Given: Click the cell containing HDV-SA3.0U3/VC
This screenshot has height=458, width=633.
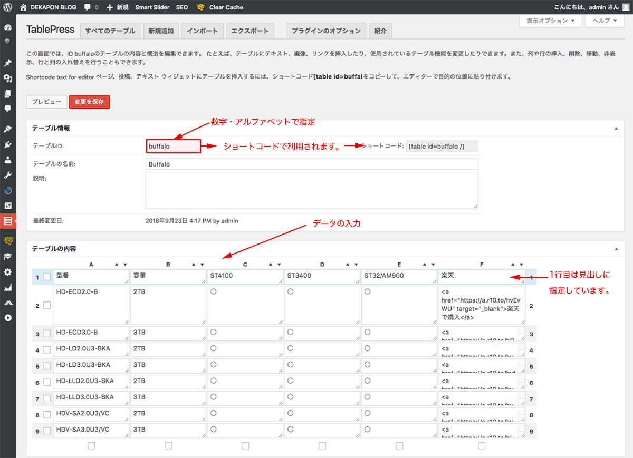Looking at the screenshot, I should click(x=91, y=430).
